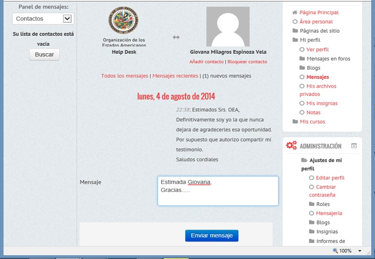Click the Páginas del sitio folder icon
This screenshot has width=375, height=259.
point(295,31)
